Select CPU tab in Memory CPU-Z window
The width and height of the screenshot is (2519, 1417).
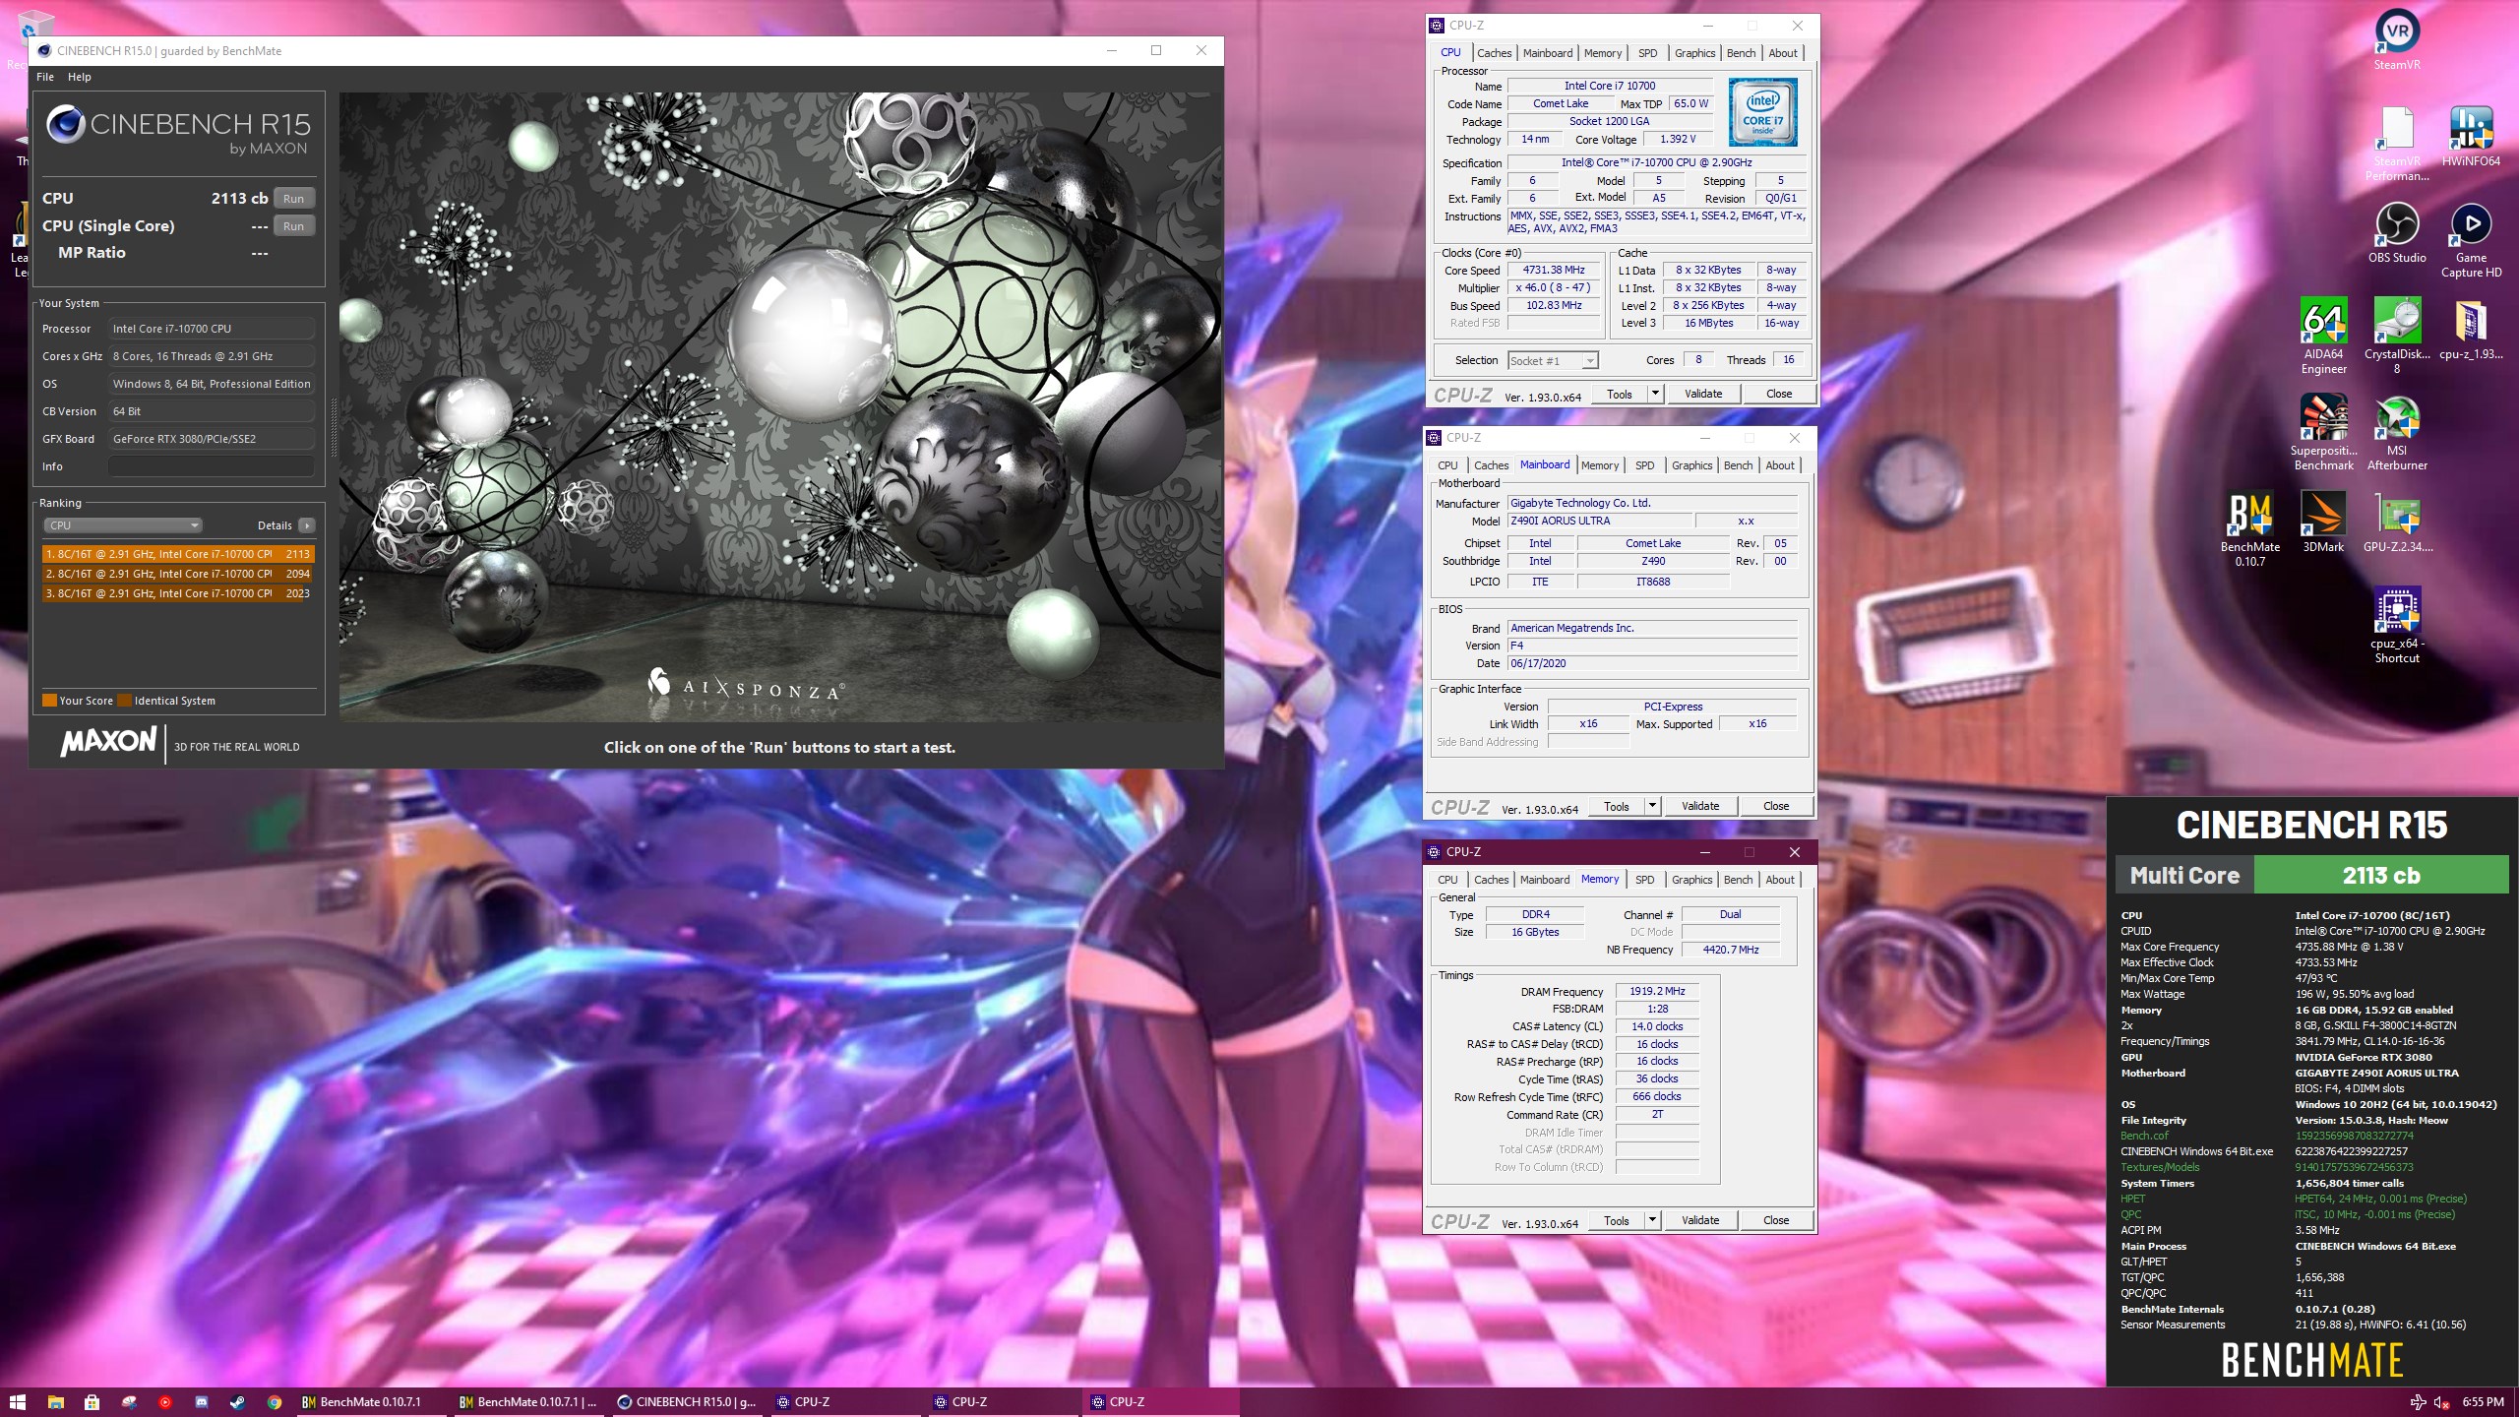(1447, 880)
